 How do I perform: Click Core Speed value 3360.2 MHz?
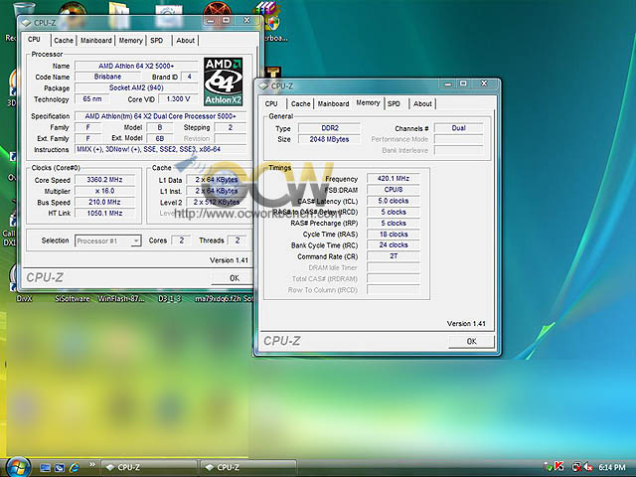pos(104,180)
